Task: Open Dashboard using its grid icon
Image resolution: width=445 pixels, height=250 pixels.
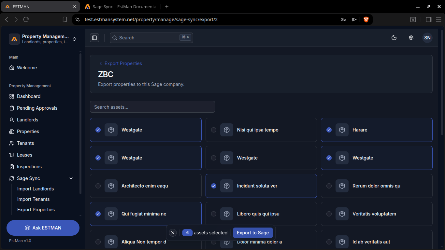Action: tap(12, 96)
